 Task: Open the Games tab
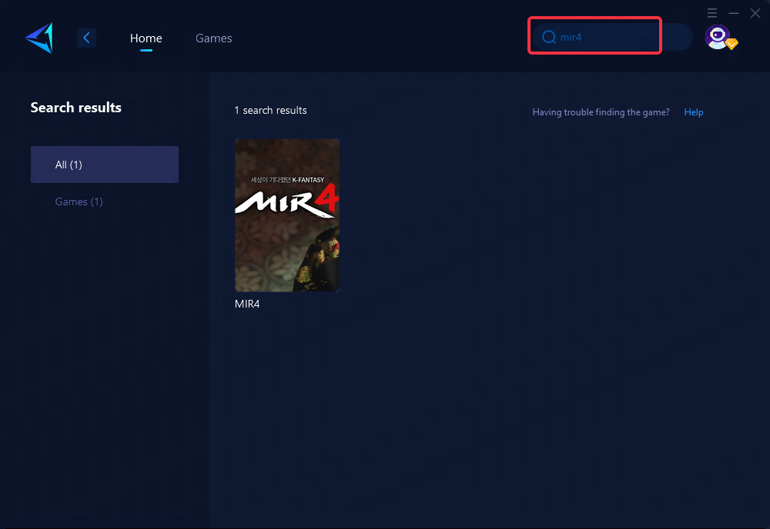tap(213, 38)
